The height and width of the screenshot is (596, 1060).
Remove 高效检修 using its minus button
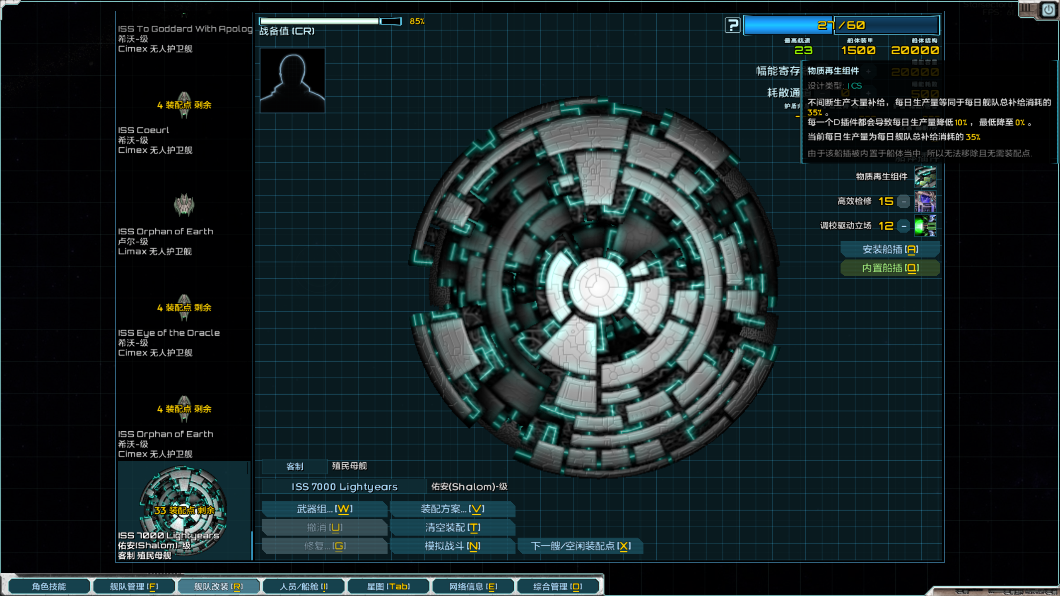coord(903,202)
